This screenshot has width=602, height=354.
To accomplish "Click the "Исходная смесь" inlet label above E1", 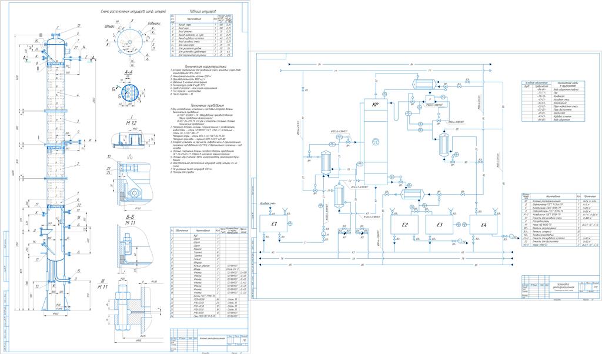I will tap(267, 203).
